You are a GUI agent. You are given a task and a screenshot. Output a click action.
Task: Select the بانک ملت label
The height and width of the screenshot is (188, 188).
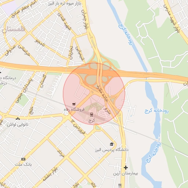tap(23, 164)
